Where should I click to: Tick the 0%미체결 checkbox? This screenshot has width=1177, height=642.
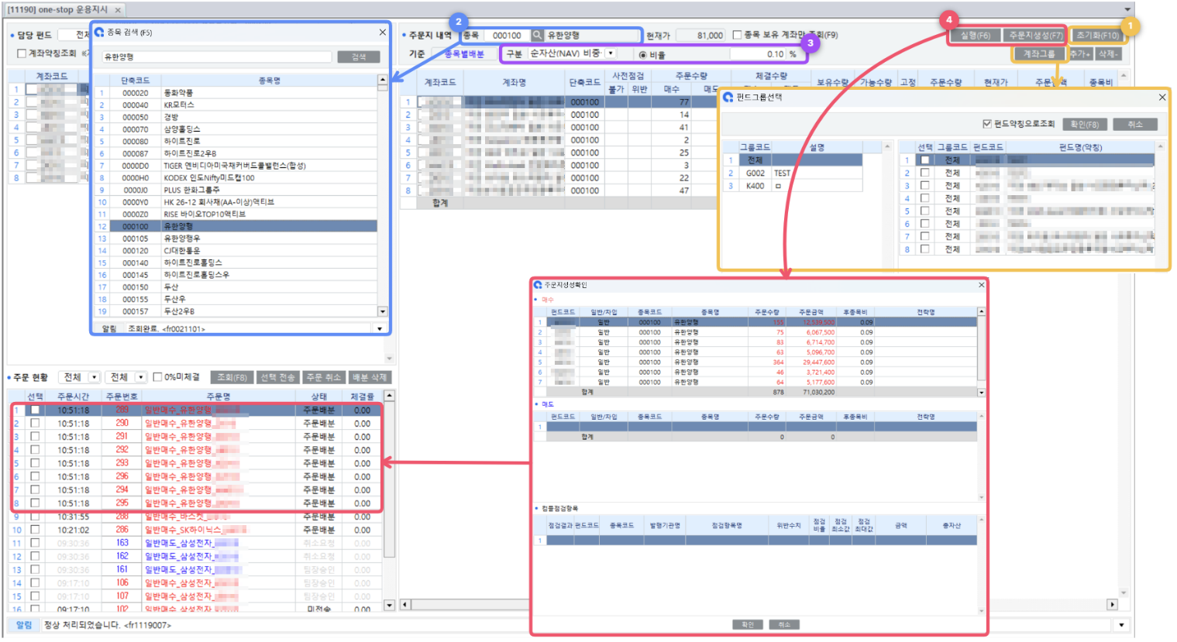(158, 377)
